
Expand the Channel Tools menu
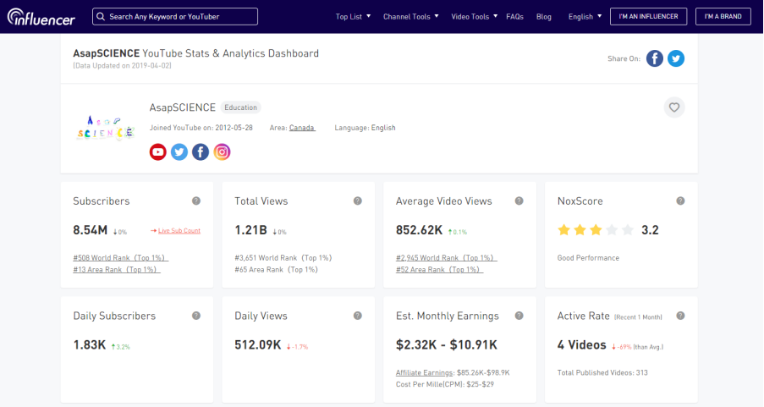[410, 17]
